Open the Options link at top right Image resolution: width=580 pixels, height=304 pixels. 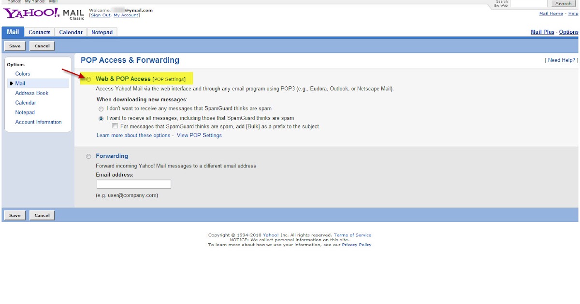point(569,32)
